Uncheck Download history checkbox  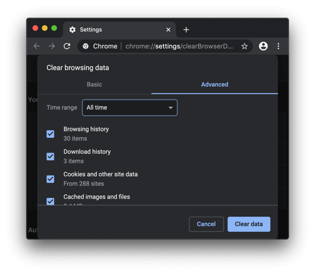(x=50, y=157)
